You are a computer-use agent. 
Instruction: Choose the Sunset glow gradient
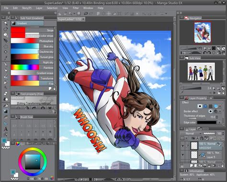click(x=32, y=57)
